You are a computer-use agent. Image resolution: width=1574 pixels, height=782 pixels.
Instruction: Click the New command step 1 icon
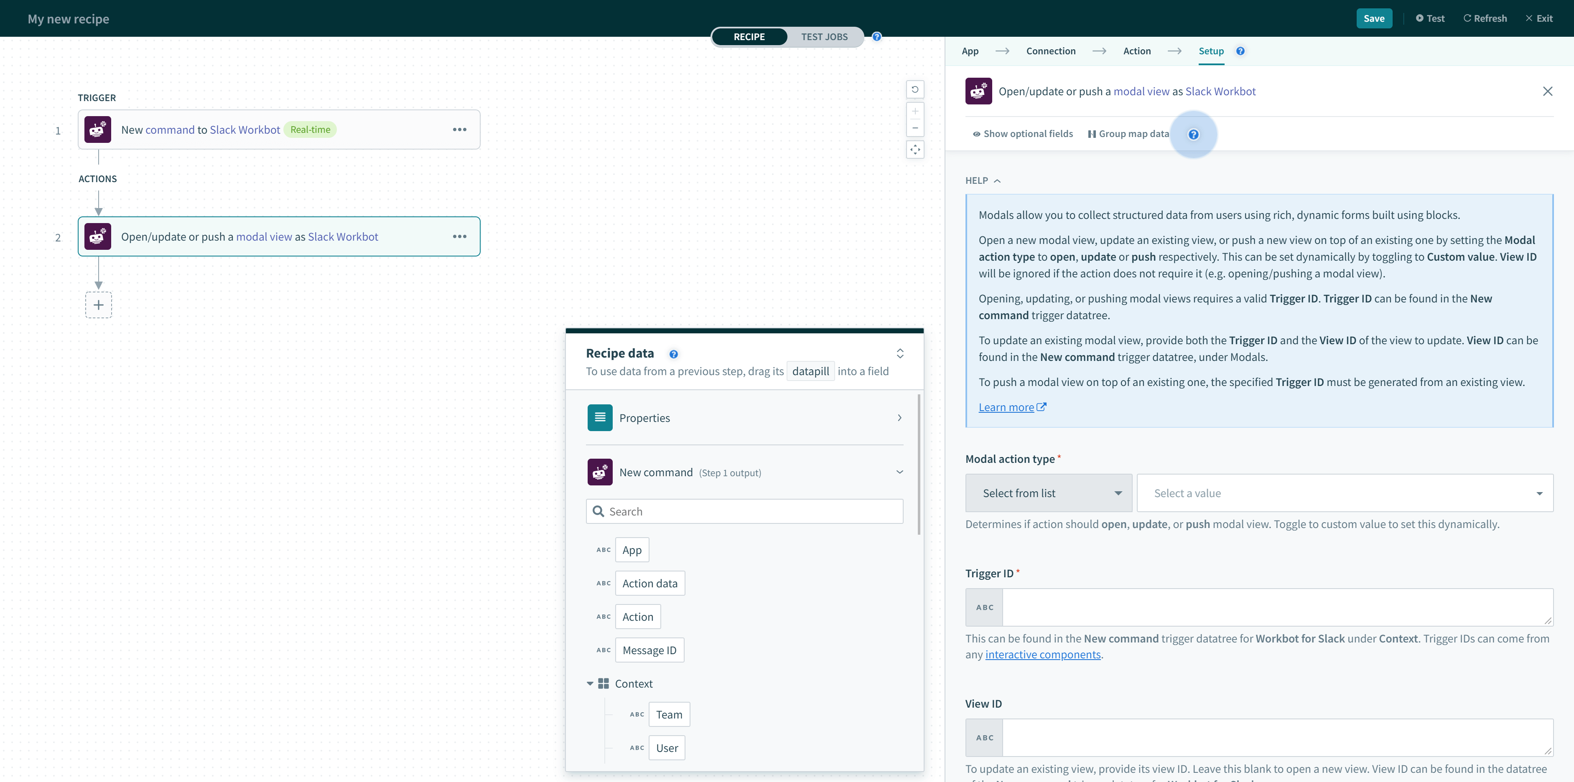coord(599,472)
